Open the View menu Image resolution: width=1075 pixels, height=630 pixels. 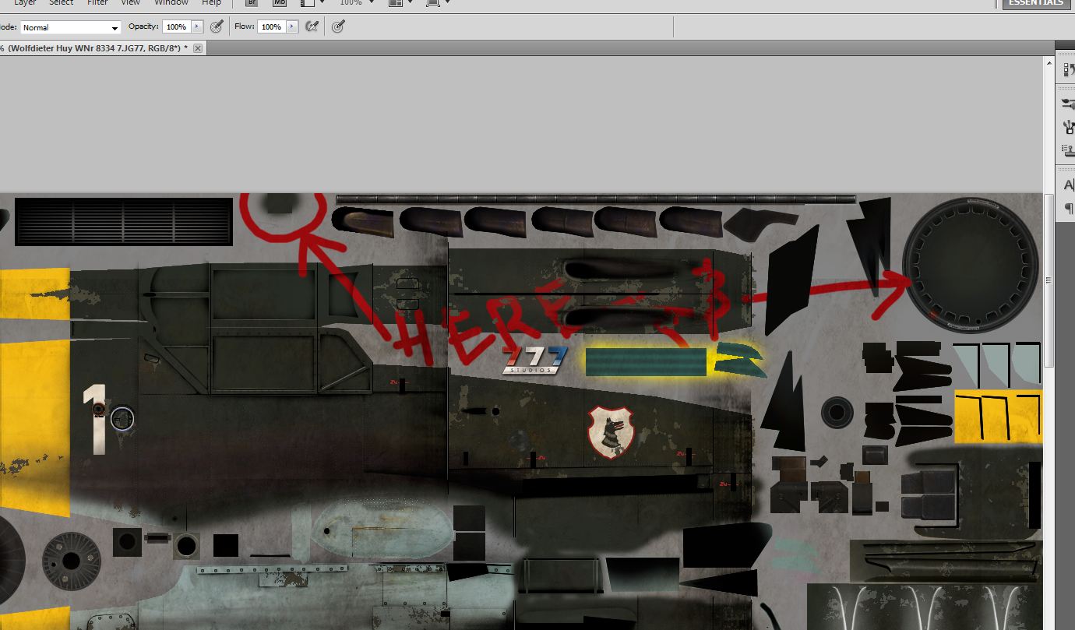point(130,3)
